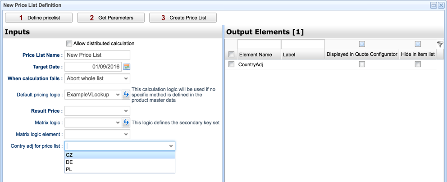The height and width of the screenshot is (182, 447).
Task: Select PL in the dropdown options
Action: [69, 169]
